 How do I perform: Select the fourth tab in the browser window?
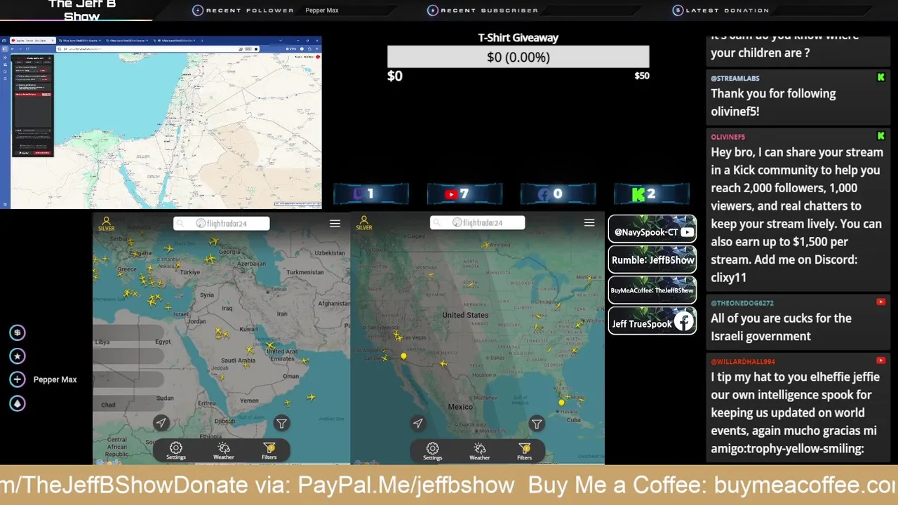(x=175, y=40)
